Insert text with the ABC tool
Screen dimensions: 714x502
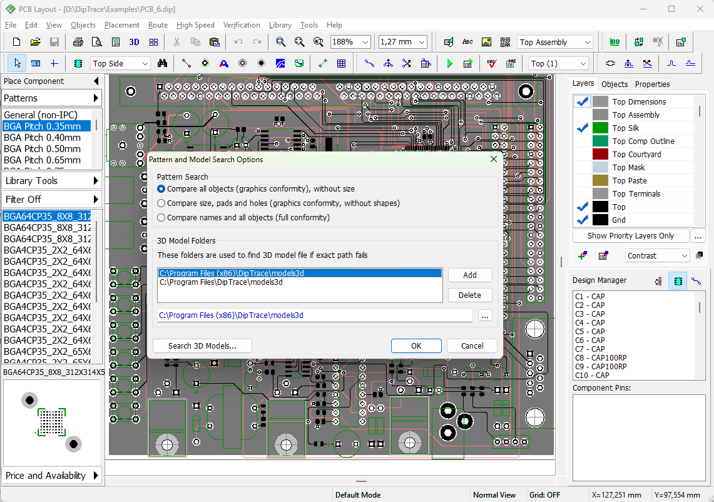(467, 42)
